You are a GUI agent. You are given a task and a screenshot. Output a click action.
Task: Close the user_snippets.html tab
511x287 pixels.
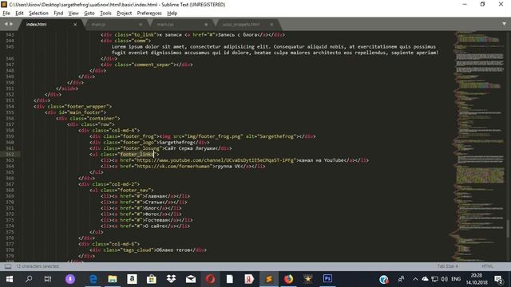[x=271, y=25]
